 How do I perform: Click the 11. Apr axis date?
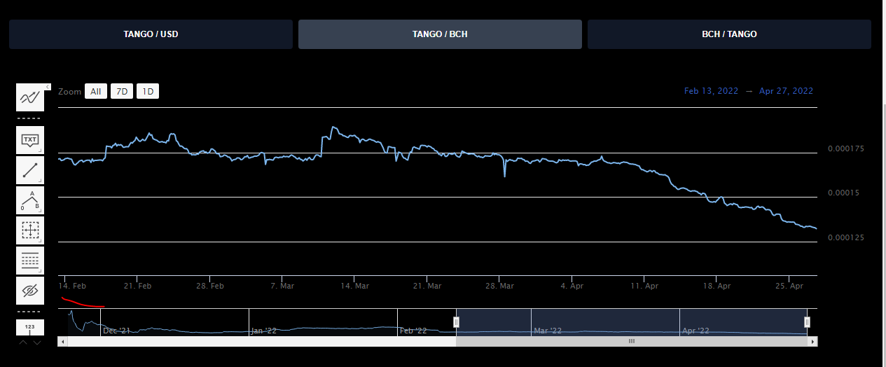pyautogui.click(x=644, y=286)
